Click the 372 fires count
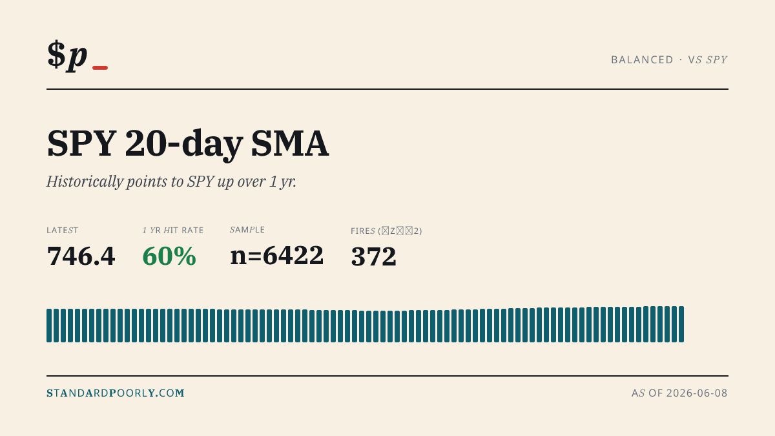Viewport: 775px width, 436px height. (x=373, y=256)
